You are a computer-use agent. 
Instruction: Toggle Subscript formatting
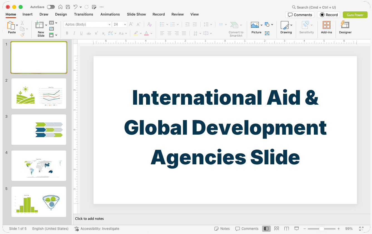coord(104,33)
